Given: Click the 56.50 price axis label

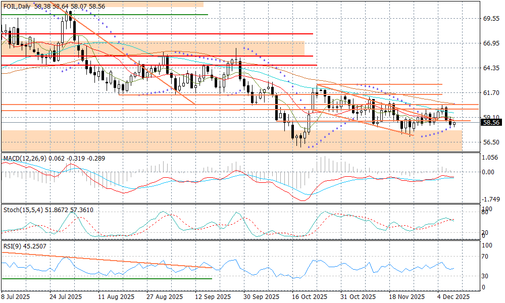Looking at the screenshot, I should pos(491,142).
